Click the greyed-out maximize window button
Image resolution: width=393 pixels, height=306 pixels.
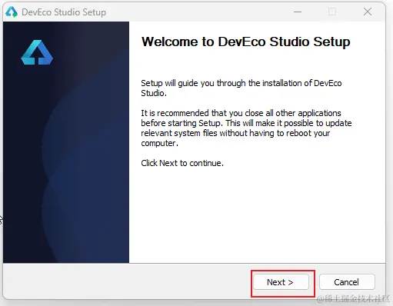(x=332, y=12)
